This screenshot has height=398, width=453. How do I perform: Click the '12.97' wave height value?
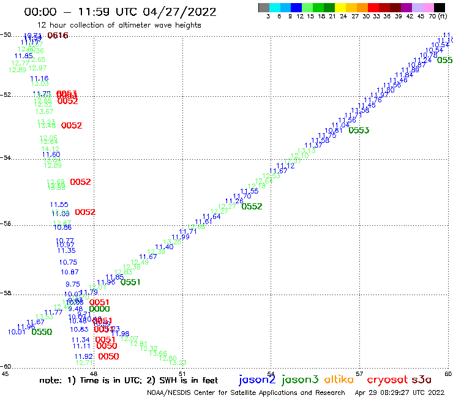(x=37, y=68)
